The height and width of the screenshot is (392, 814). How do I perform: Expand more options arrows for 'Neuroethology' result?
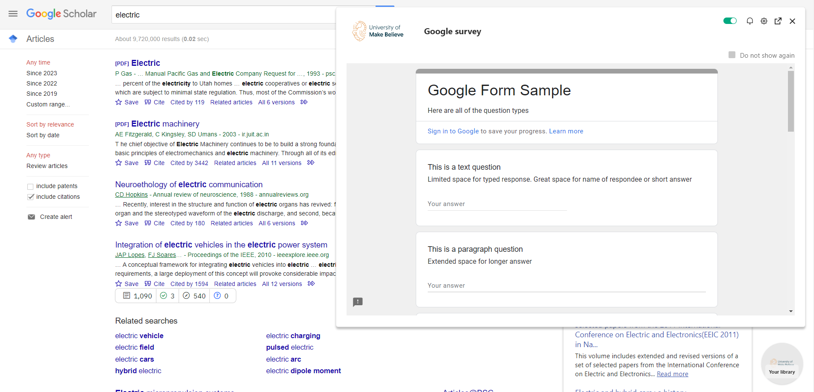[305, 223]
